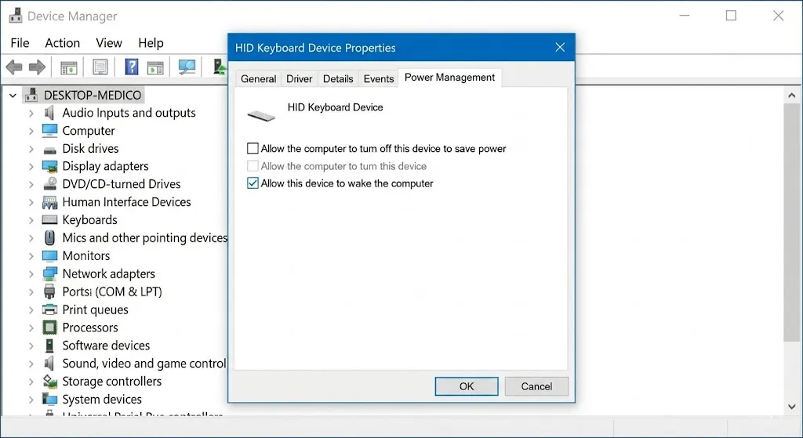Click the Cancel button
Viewport: 803px width, 438px height.
coord(536,386)
